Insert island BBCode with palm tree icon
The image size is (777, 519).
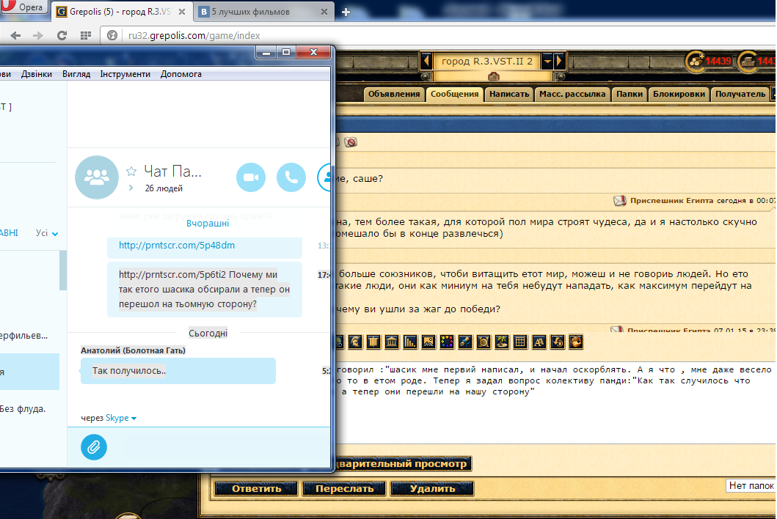(x=501, y=342)
